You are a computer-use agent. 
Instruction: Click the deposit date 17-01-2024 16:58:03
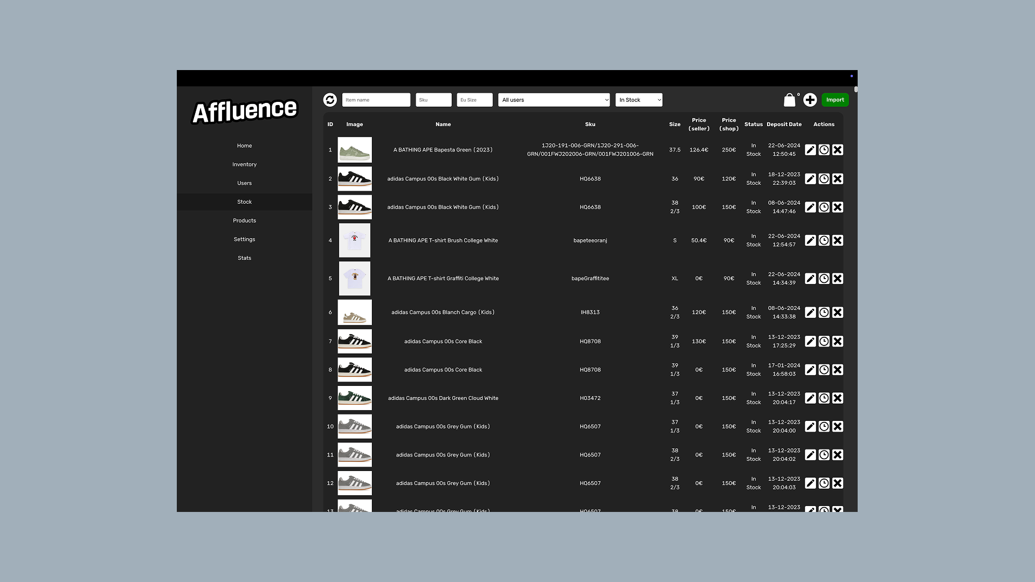[784, 370]
